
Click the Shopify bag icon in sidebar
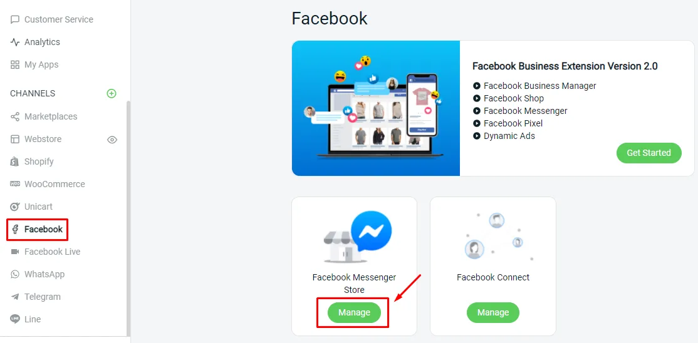[x=14, y=161]
